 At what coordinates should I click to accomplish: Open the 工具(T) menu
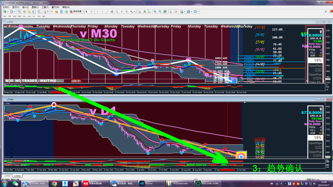pos(45,7)
